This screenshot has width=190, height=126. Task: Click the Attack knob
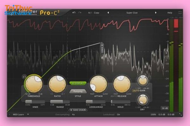coord(98,84)
